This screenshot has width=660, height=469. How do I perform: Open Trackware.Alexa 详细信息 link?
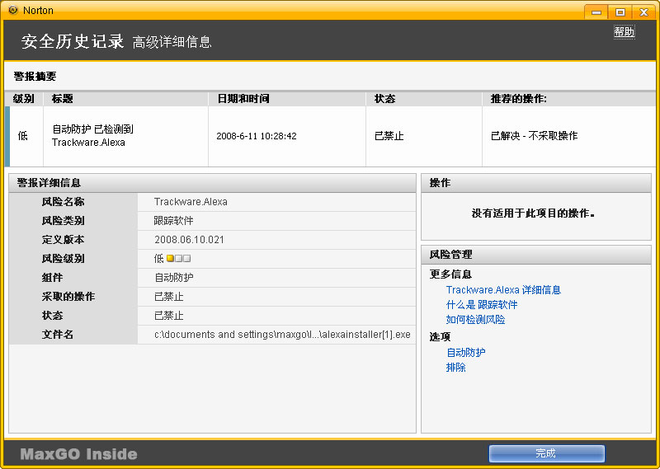pos(503,290)
